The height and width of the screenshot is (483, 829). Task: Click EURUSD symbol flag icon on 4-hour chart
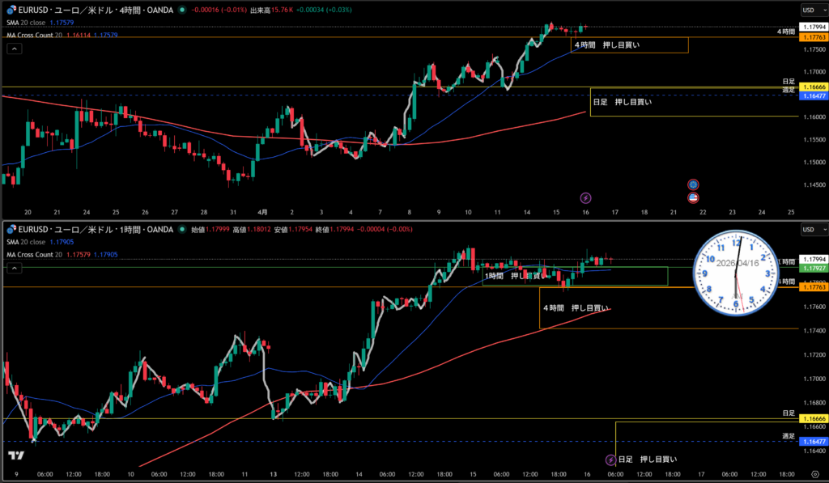[11, 10]
